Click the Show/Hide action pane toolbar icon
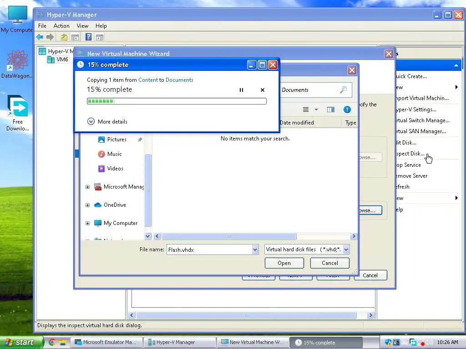This screenshot has height=349, width=466. (x=100, y=37)
